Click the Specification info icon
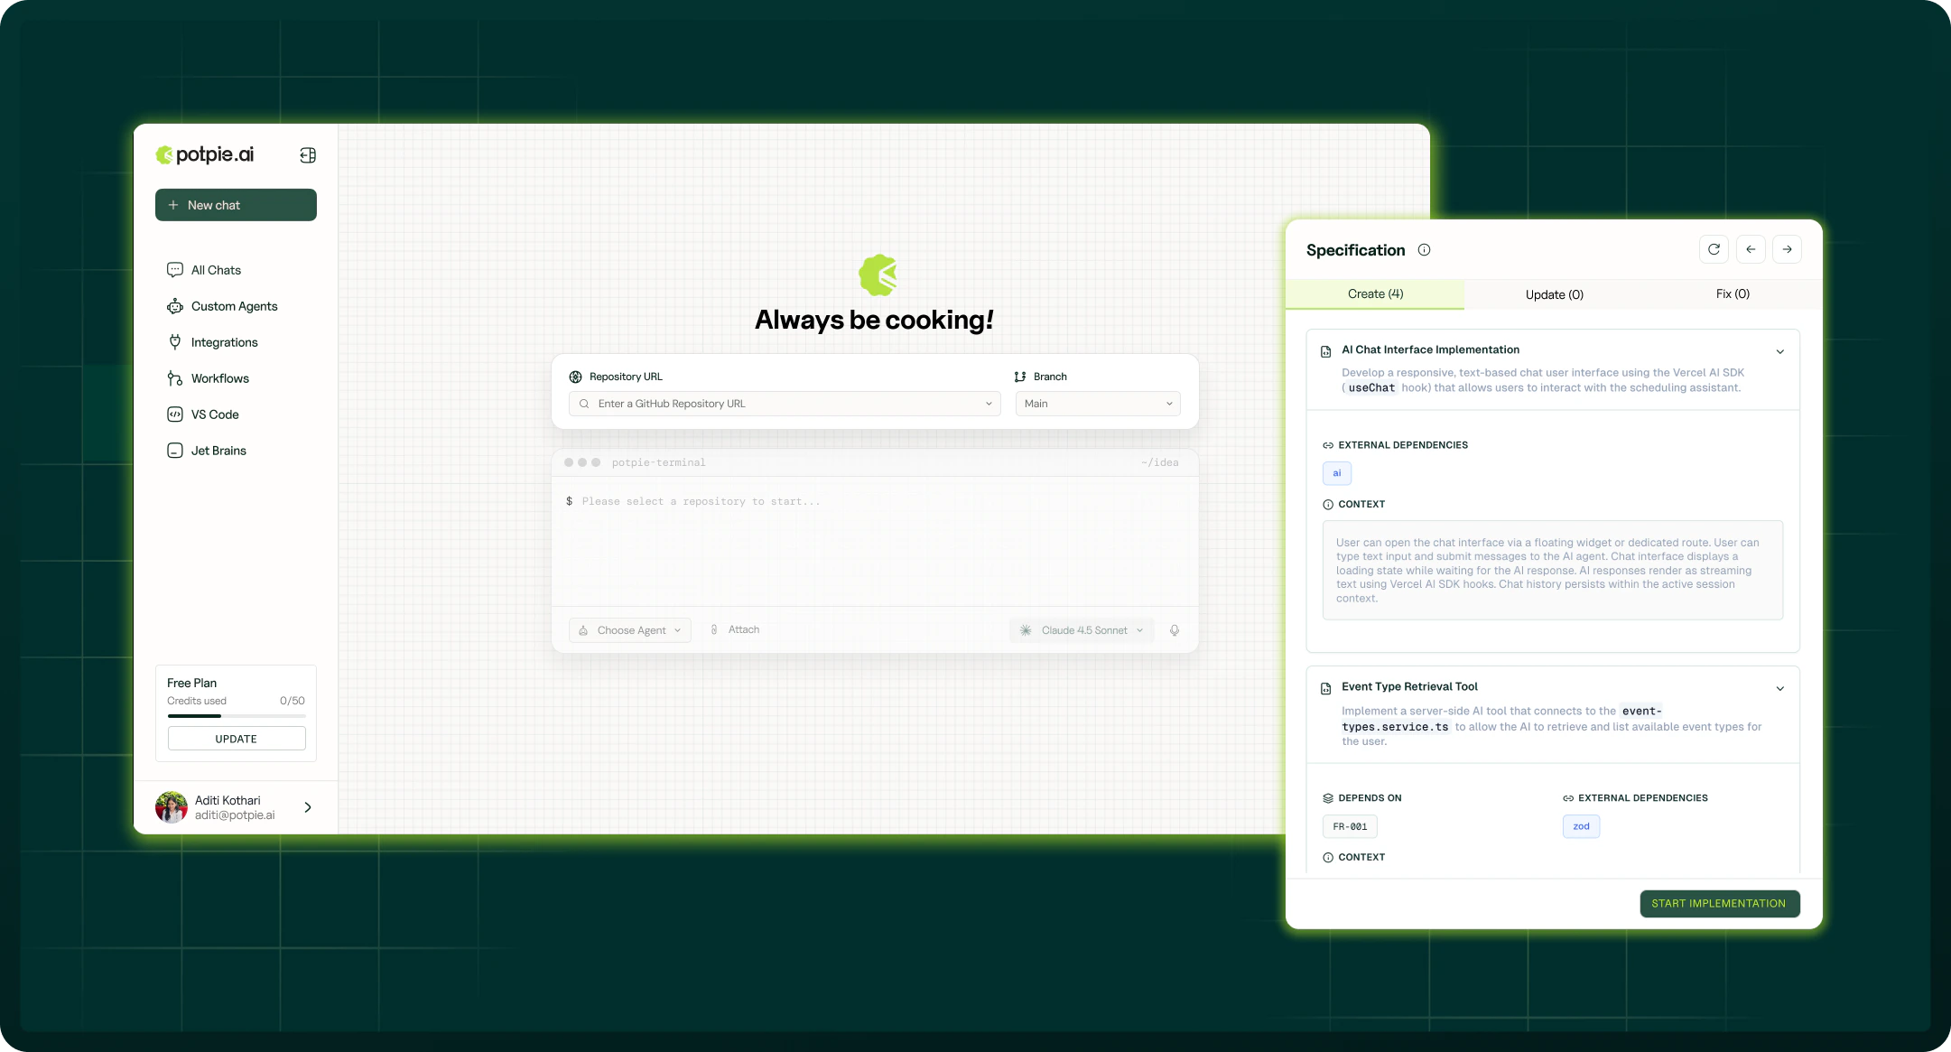The height and width of the screenshot is (1052, 1951). coord(1424,250)
